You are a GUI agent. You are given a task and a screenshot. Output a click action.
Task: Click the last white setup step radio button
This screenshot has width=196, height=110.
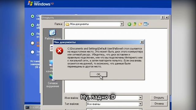(x=32, y=52)
